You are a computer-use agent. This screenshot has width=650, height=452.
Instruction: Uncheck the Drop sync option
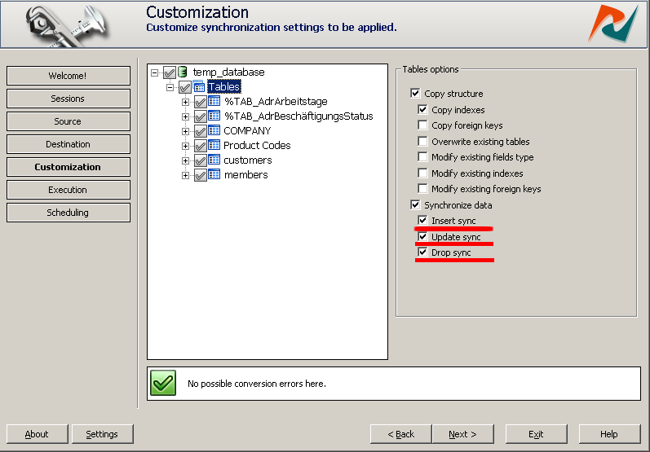coord(422,252)
